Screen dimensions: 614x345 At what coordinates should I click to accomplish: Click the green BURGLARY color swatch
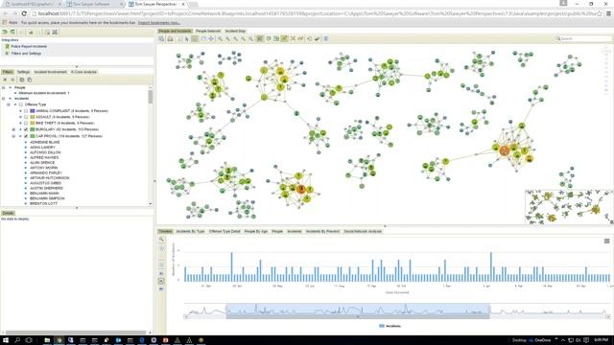[x=33, y=129]
